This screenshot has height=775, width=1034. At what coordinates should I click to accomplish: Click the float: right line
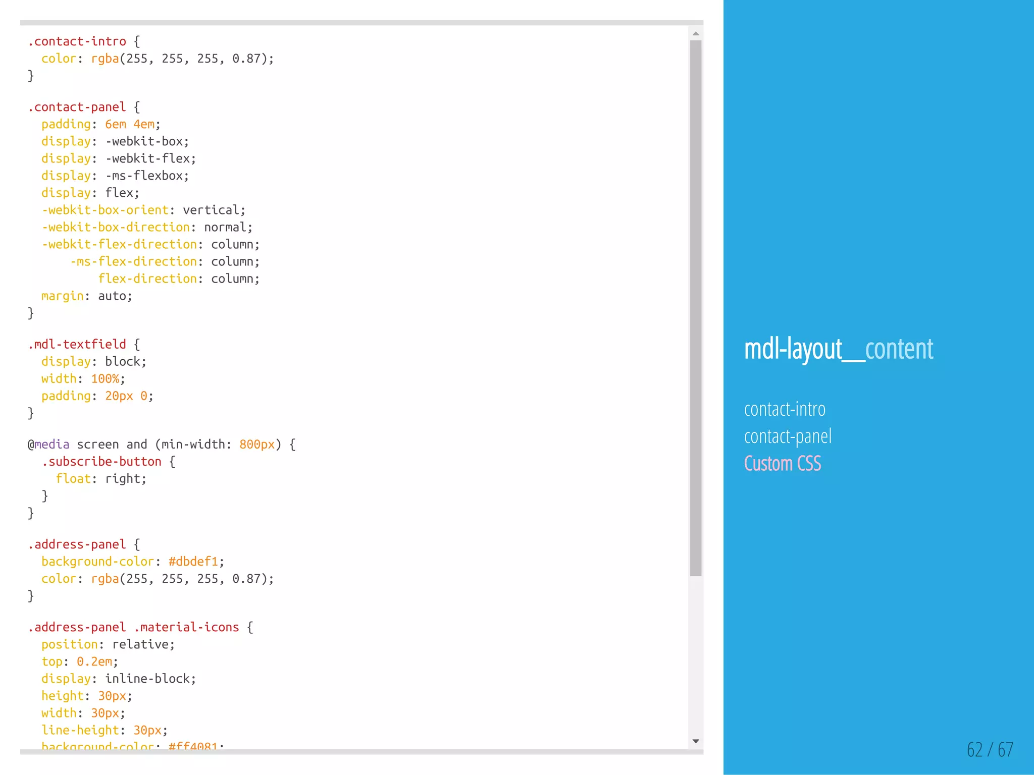tap(101, 478)
